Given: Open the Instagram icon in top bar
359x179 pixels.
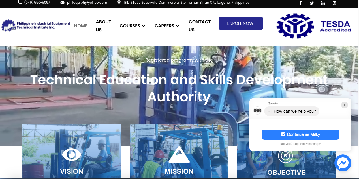Looking at the screenshot, I should point(334,3).
